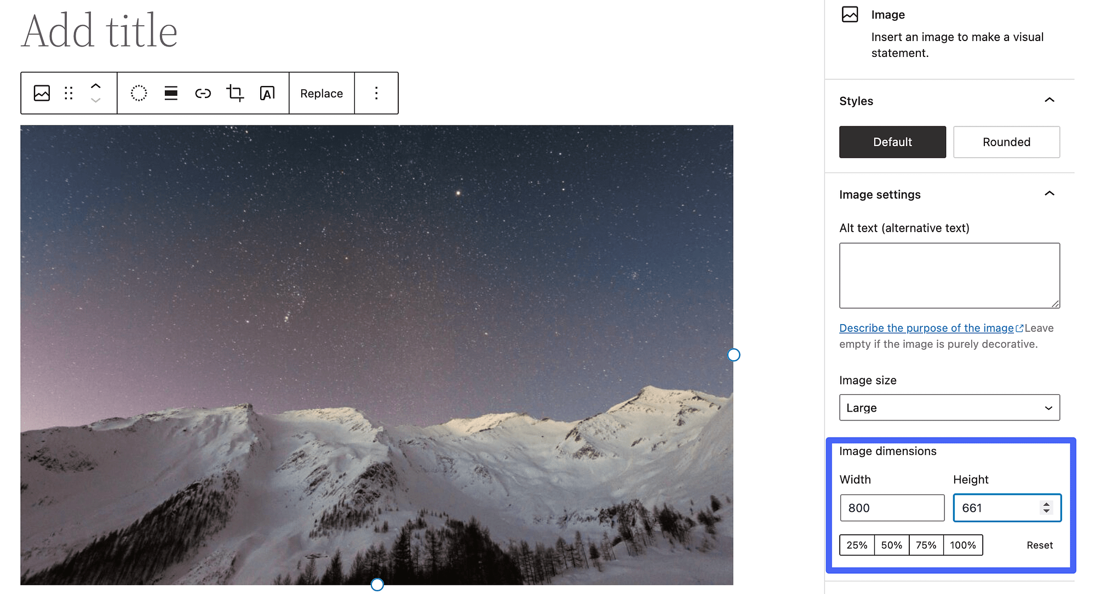Viewport: 1095px width, 594px height.
Task: Click the image block icon in toolbar
Action: (42, 93)
